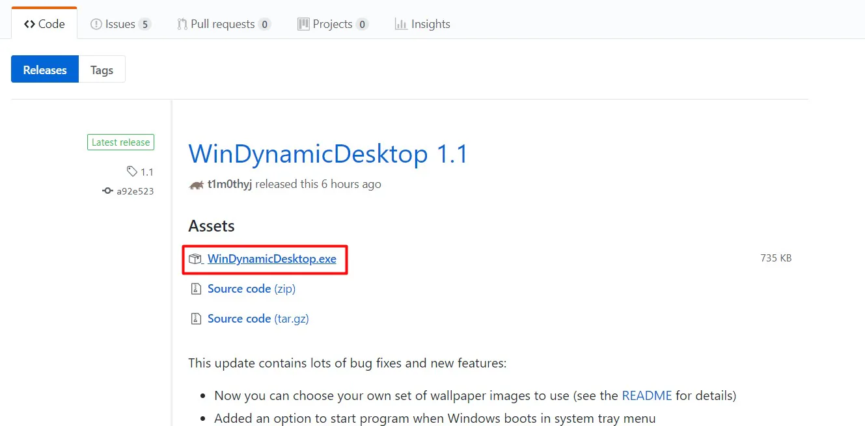Download Source code (zip)
This screenshot has height=426, width=865.
[251, 289]
